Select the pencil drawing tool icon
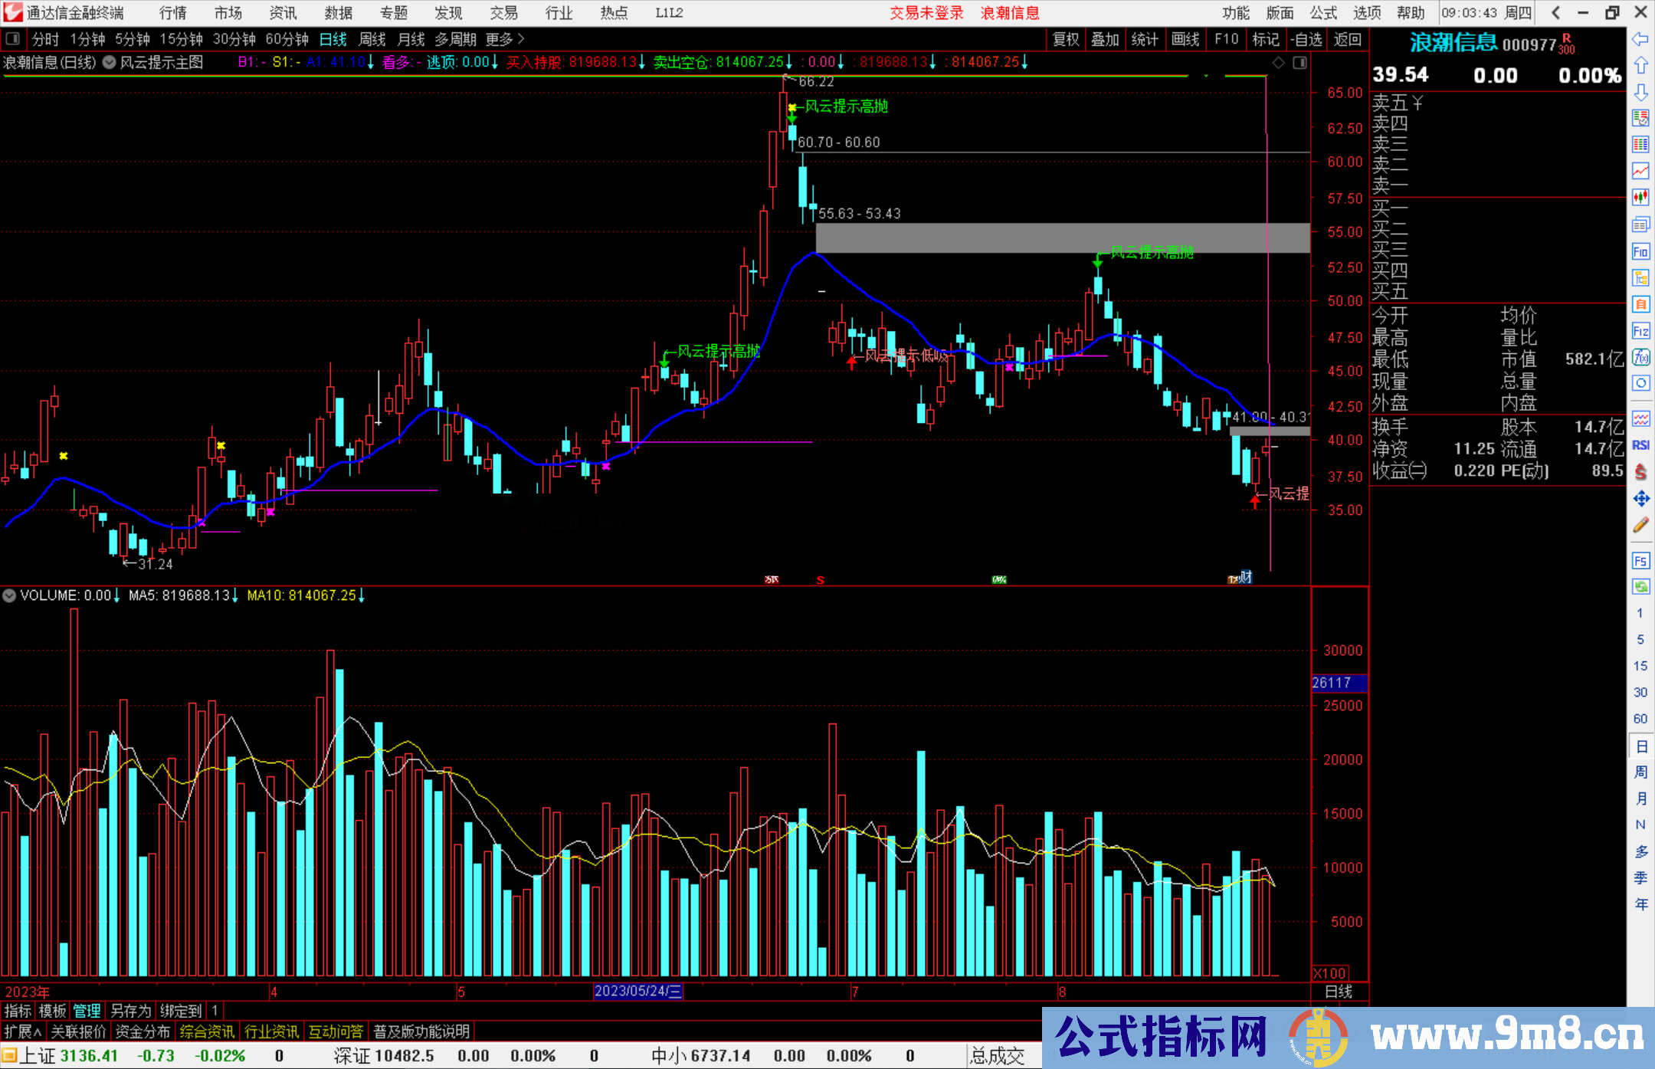Screen dimensions: 1655x1069 pos(1640,525)
